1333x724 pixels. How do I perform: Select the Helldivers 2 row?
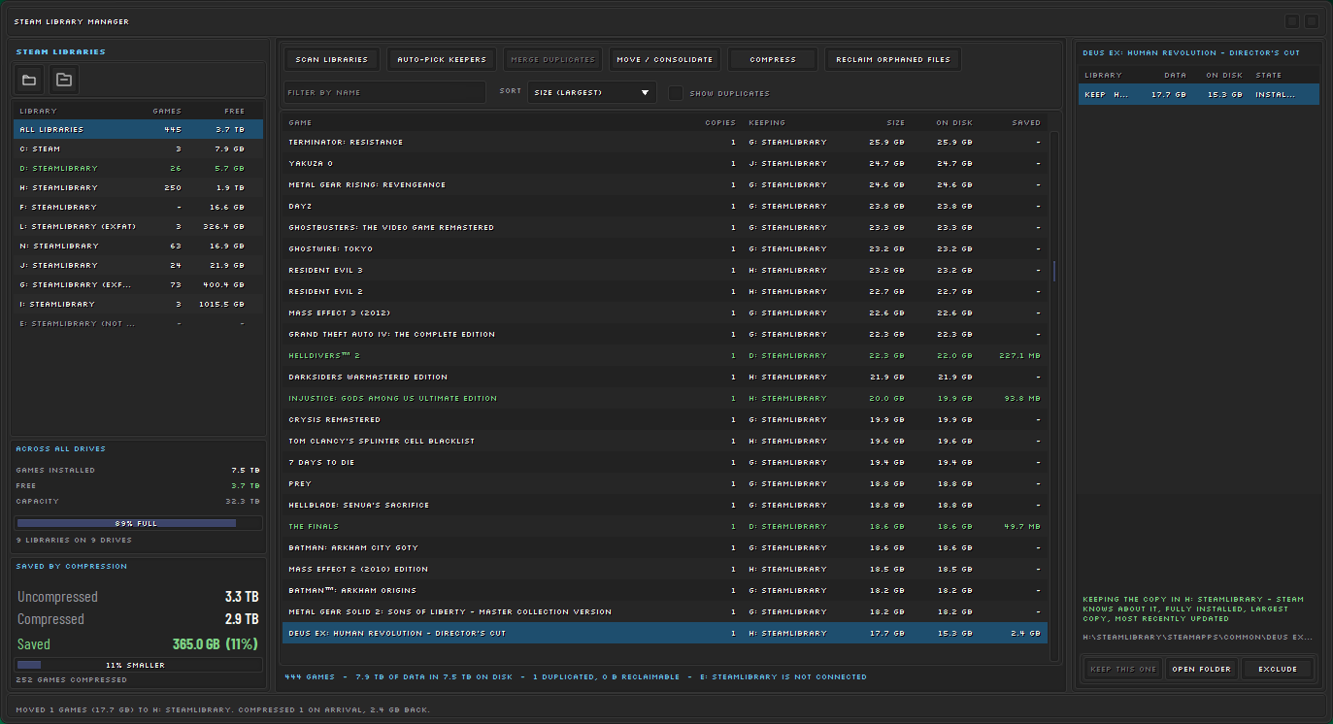[665, 355]
